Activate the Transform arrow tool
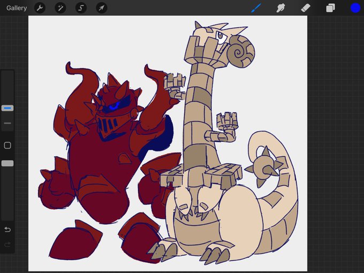The image size is (364, 273). (x=102, y=8)
